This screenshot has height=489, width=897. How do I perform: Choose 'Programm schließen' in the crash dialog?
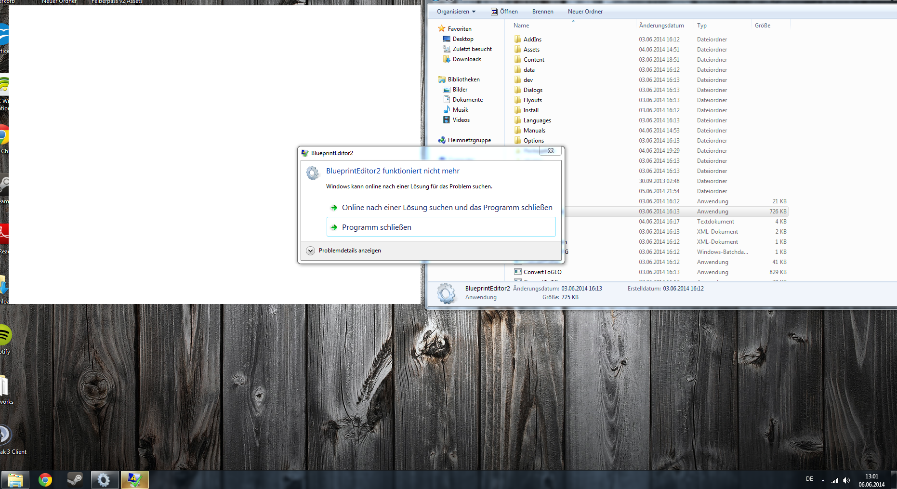[441, 227]
